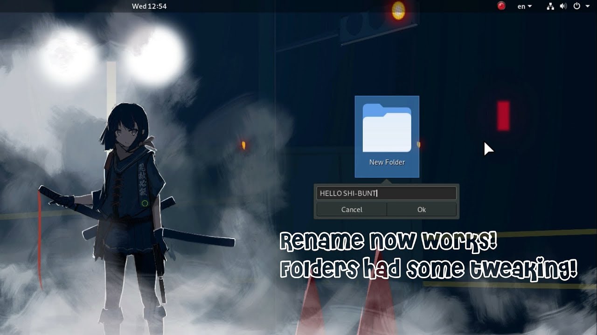Open the en keyboard layout dropdown
This screenshot has height=335, width=597.
click(x=525, y=6)
